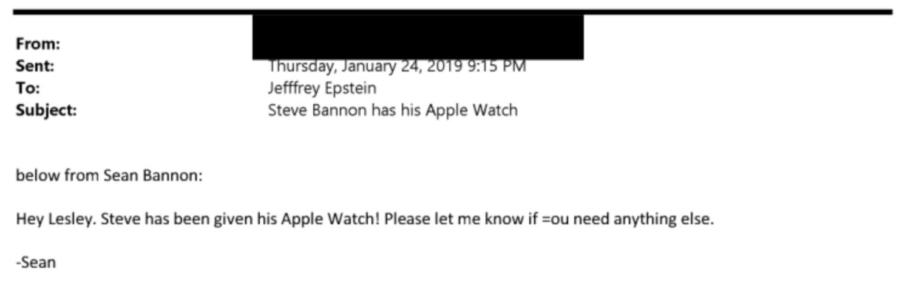Click the thick horizontal rule at top
Screen dimensions: 902x286
coord(452,12)
